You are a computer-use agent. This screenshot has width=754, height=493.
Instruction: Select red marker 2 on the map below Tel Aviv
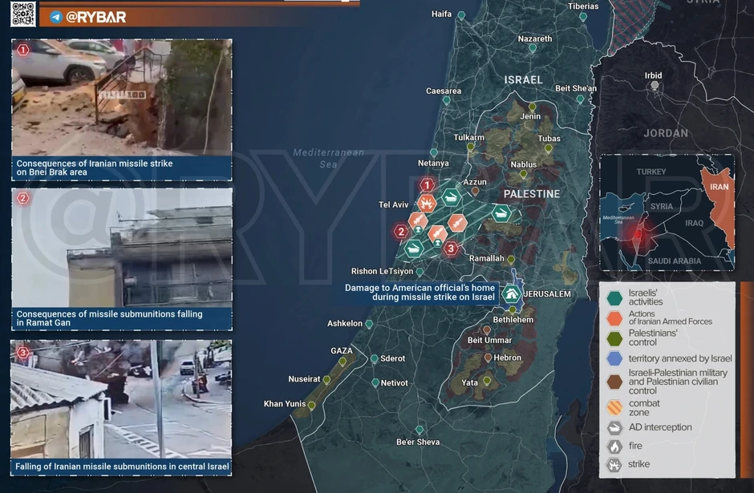coord(400,232)
